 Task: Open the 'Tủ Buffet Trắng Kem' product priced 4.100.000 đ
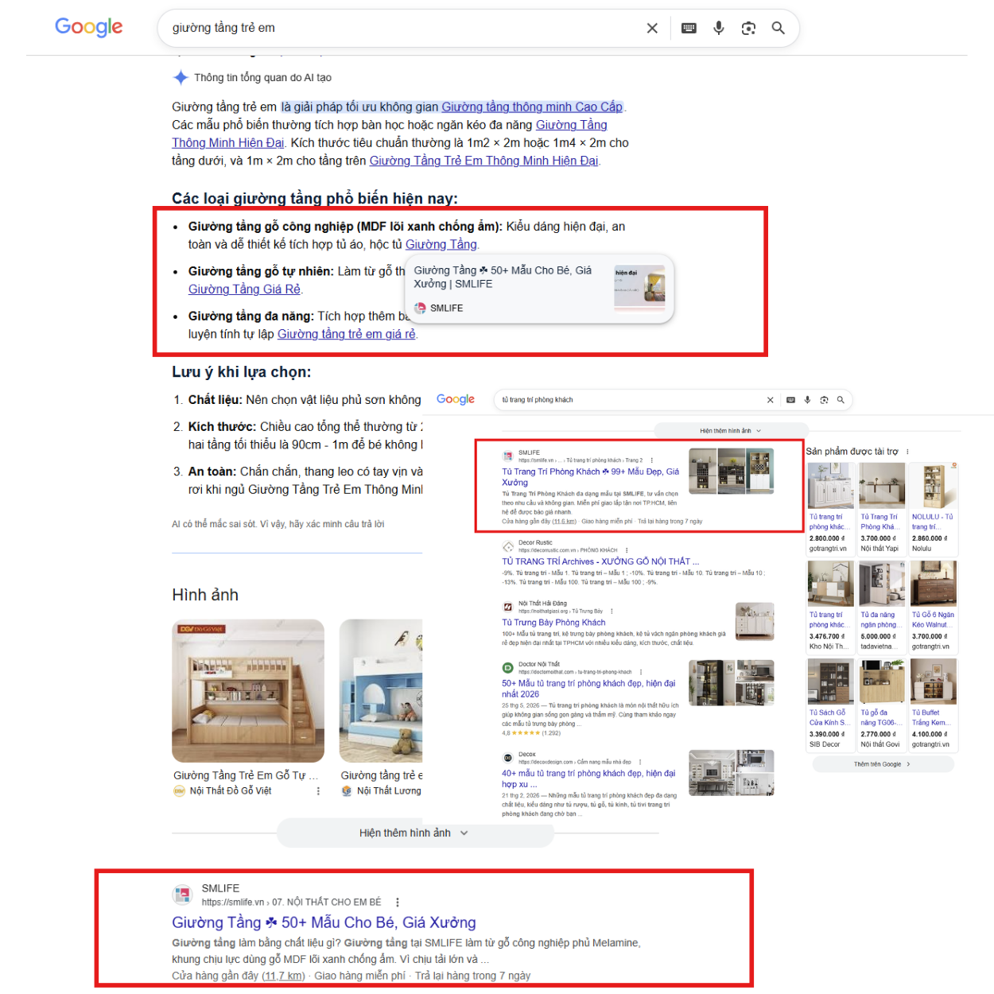(x=934, y=705)
